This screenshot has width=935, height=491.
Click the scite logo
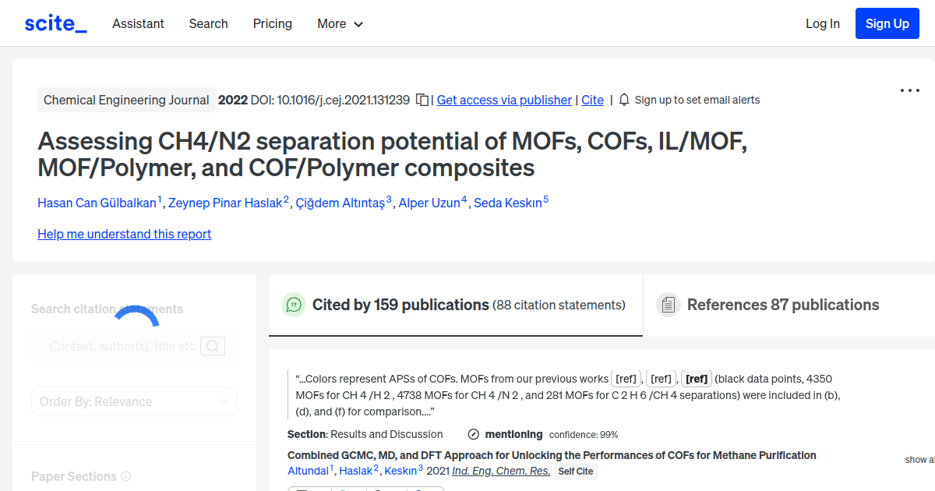click(x=55, y=23)
